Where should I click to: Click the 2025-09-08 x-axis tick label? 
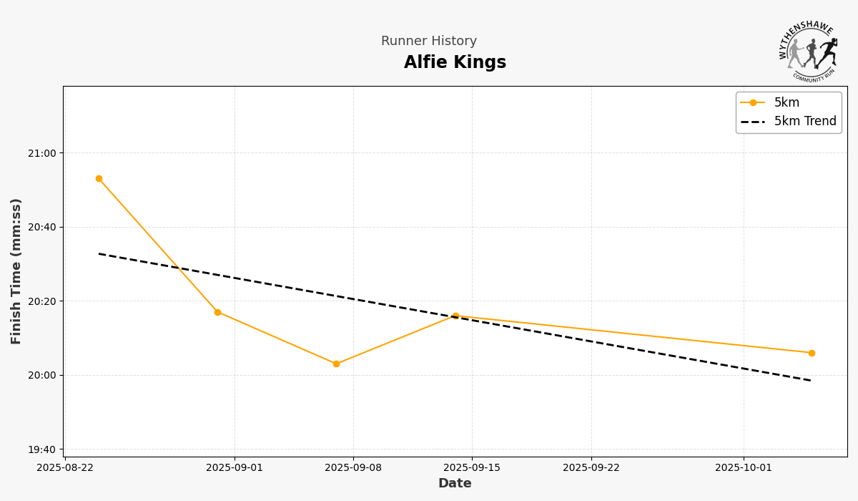(353, 468)
